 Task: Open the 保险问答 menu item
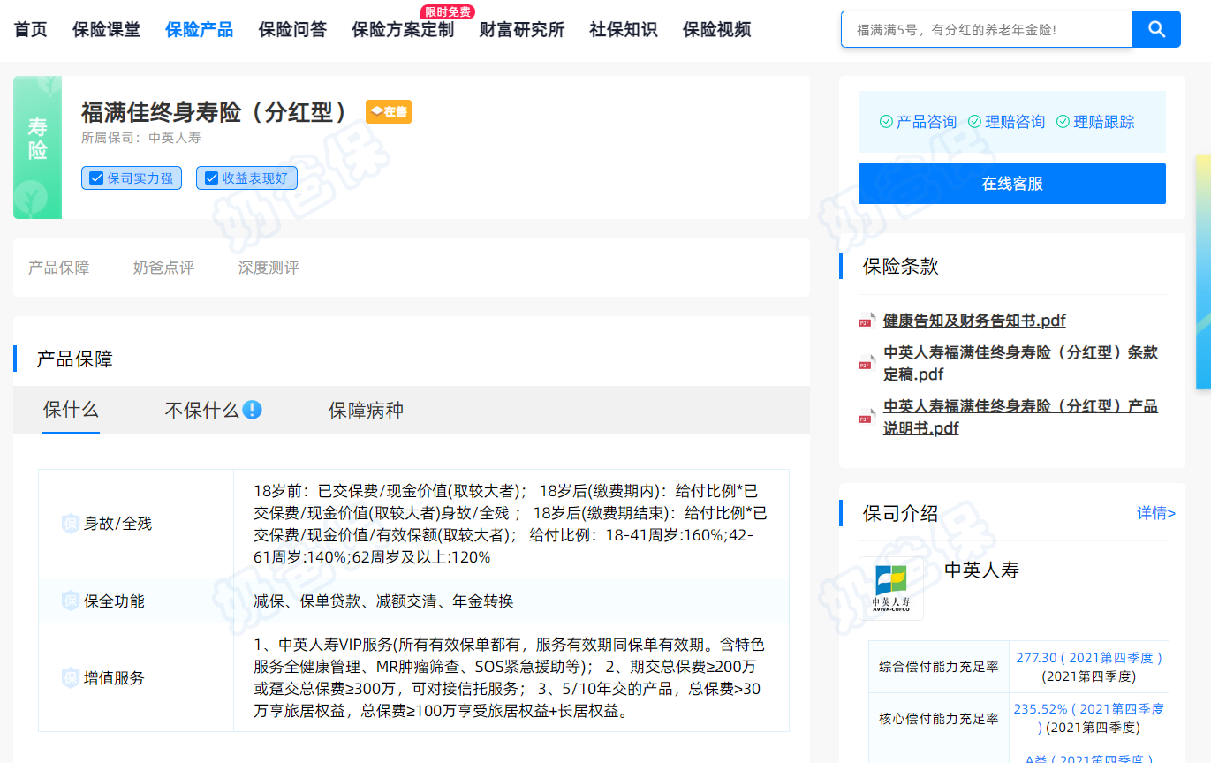pos(292,30)
